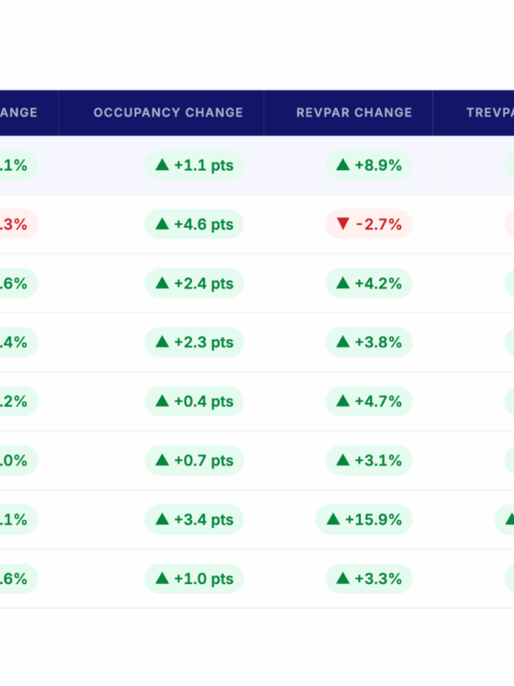Click the up arrow next to +3.8%
Screen dimensions: 514x686
pos(342,342)
